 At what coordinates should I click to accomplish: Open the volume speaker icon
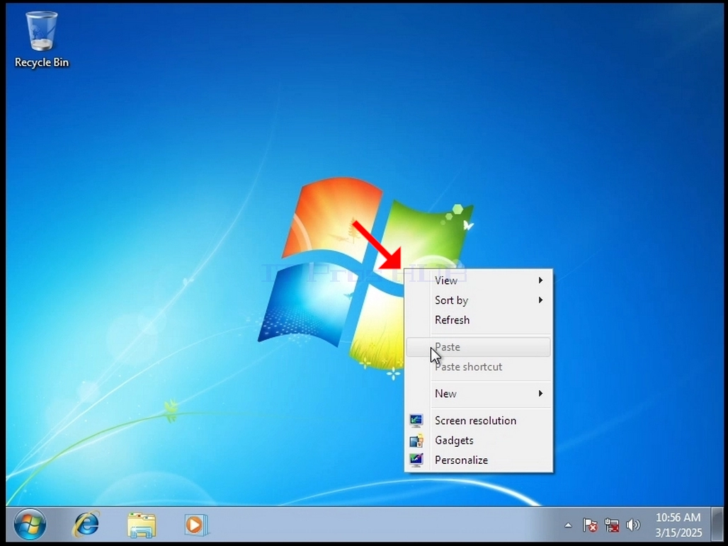(x=633, y=525)
